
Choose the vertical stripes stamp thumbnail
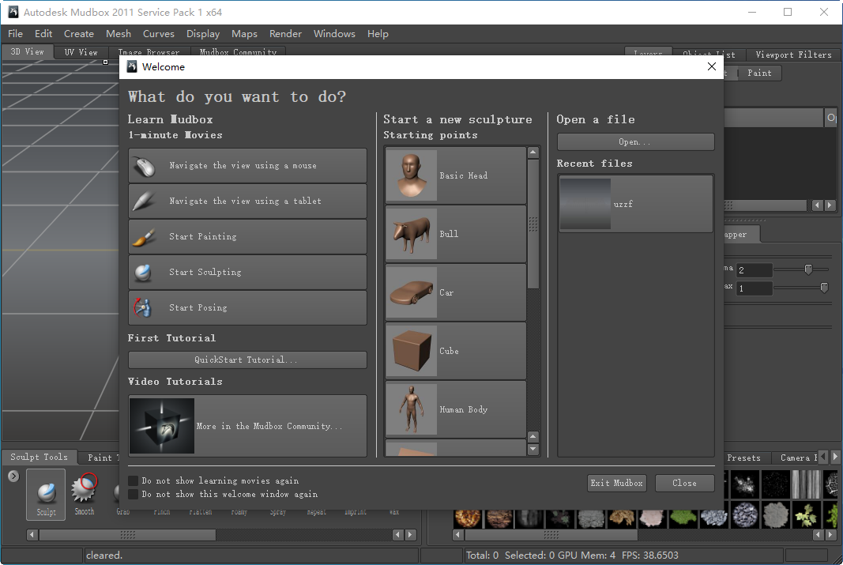coord(807,484)
